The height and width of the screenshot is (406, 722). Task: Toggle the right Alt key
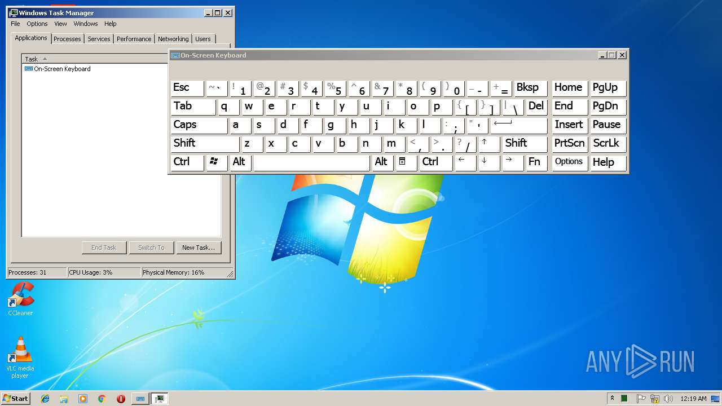[x=382, y=162]
